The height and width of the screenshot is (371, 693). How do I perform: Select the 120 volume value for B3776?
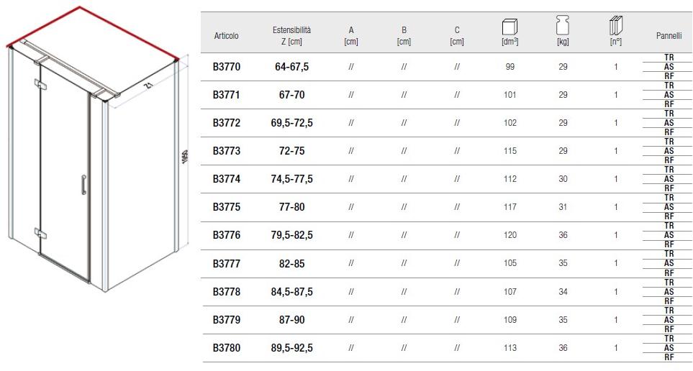(x=509, y=235)
